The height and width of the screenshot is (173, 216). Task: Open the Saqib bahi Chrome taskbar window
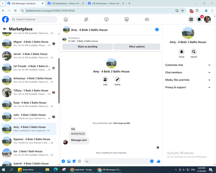[x=82, y=170]
